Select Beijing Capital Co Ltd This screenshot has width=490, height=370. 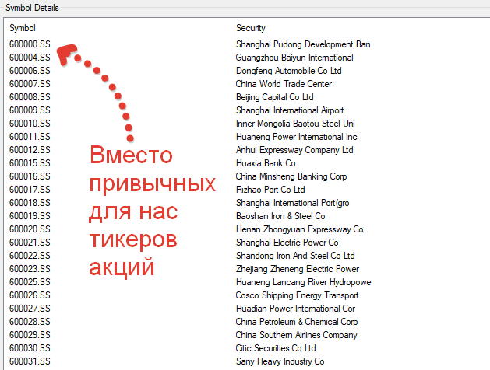coord(274,97)
